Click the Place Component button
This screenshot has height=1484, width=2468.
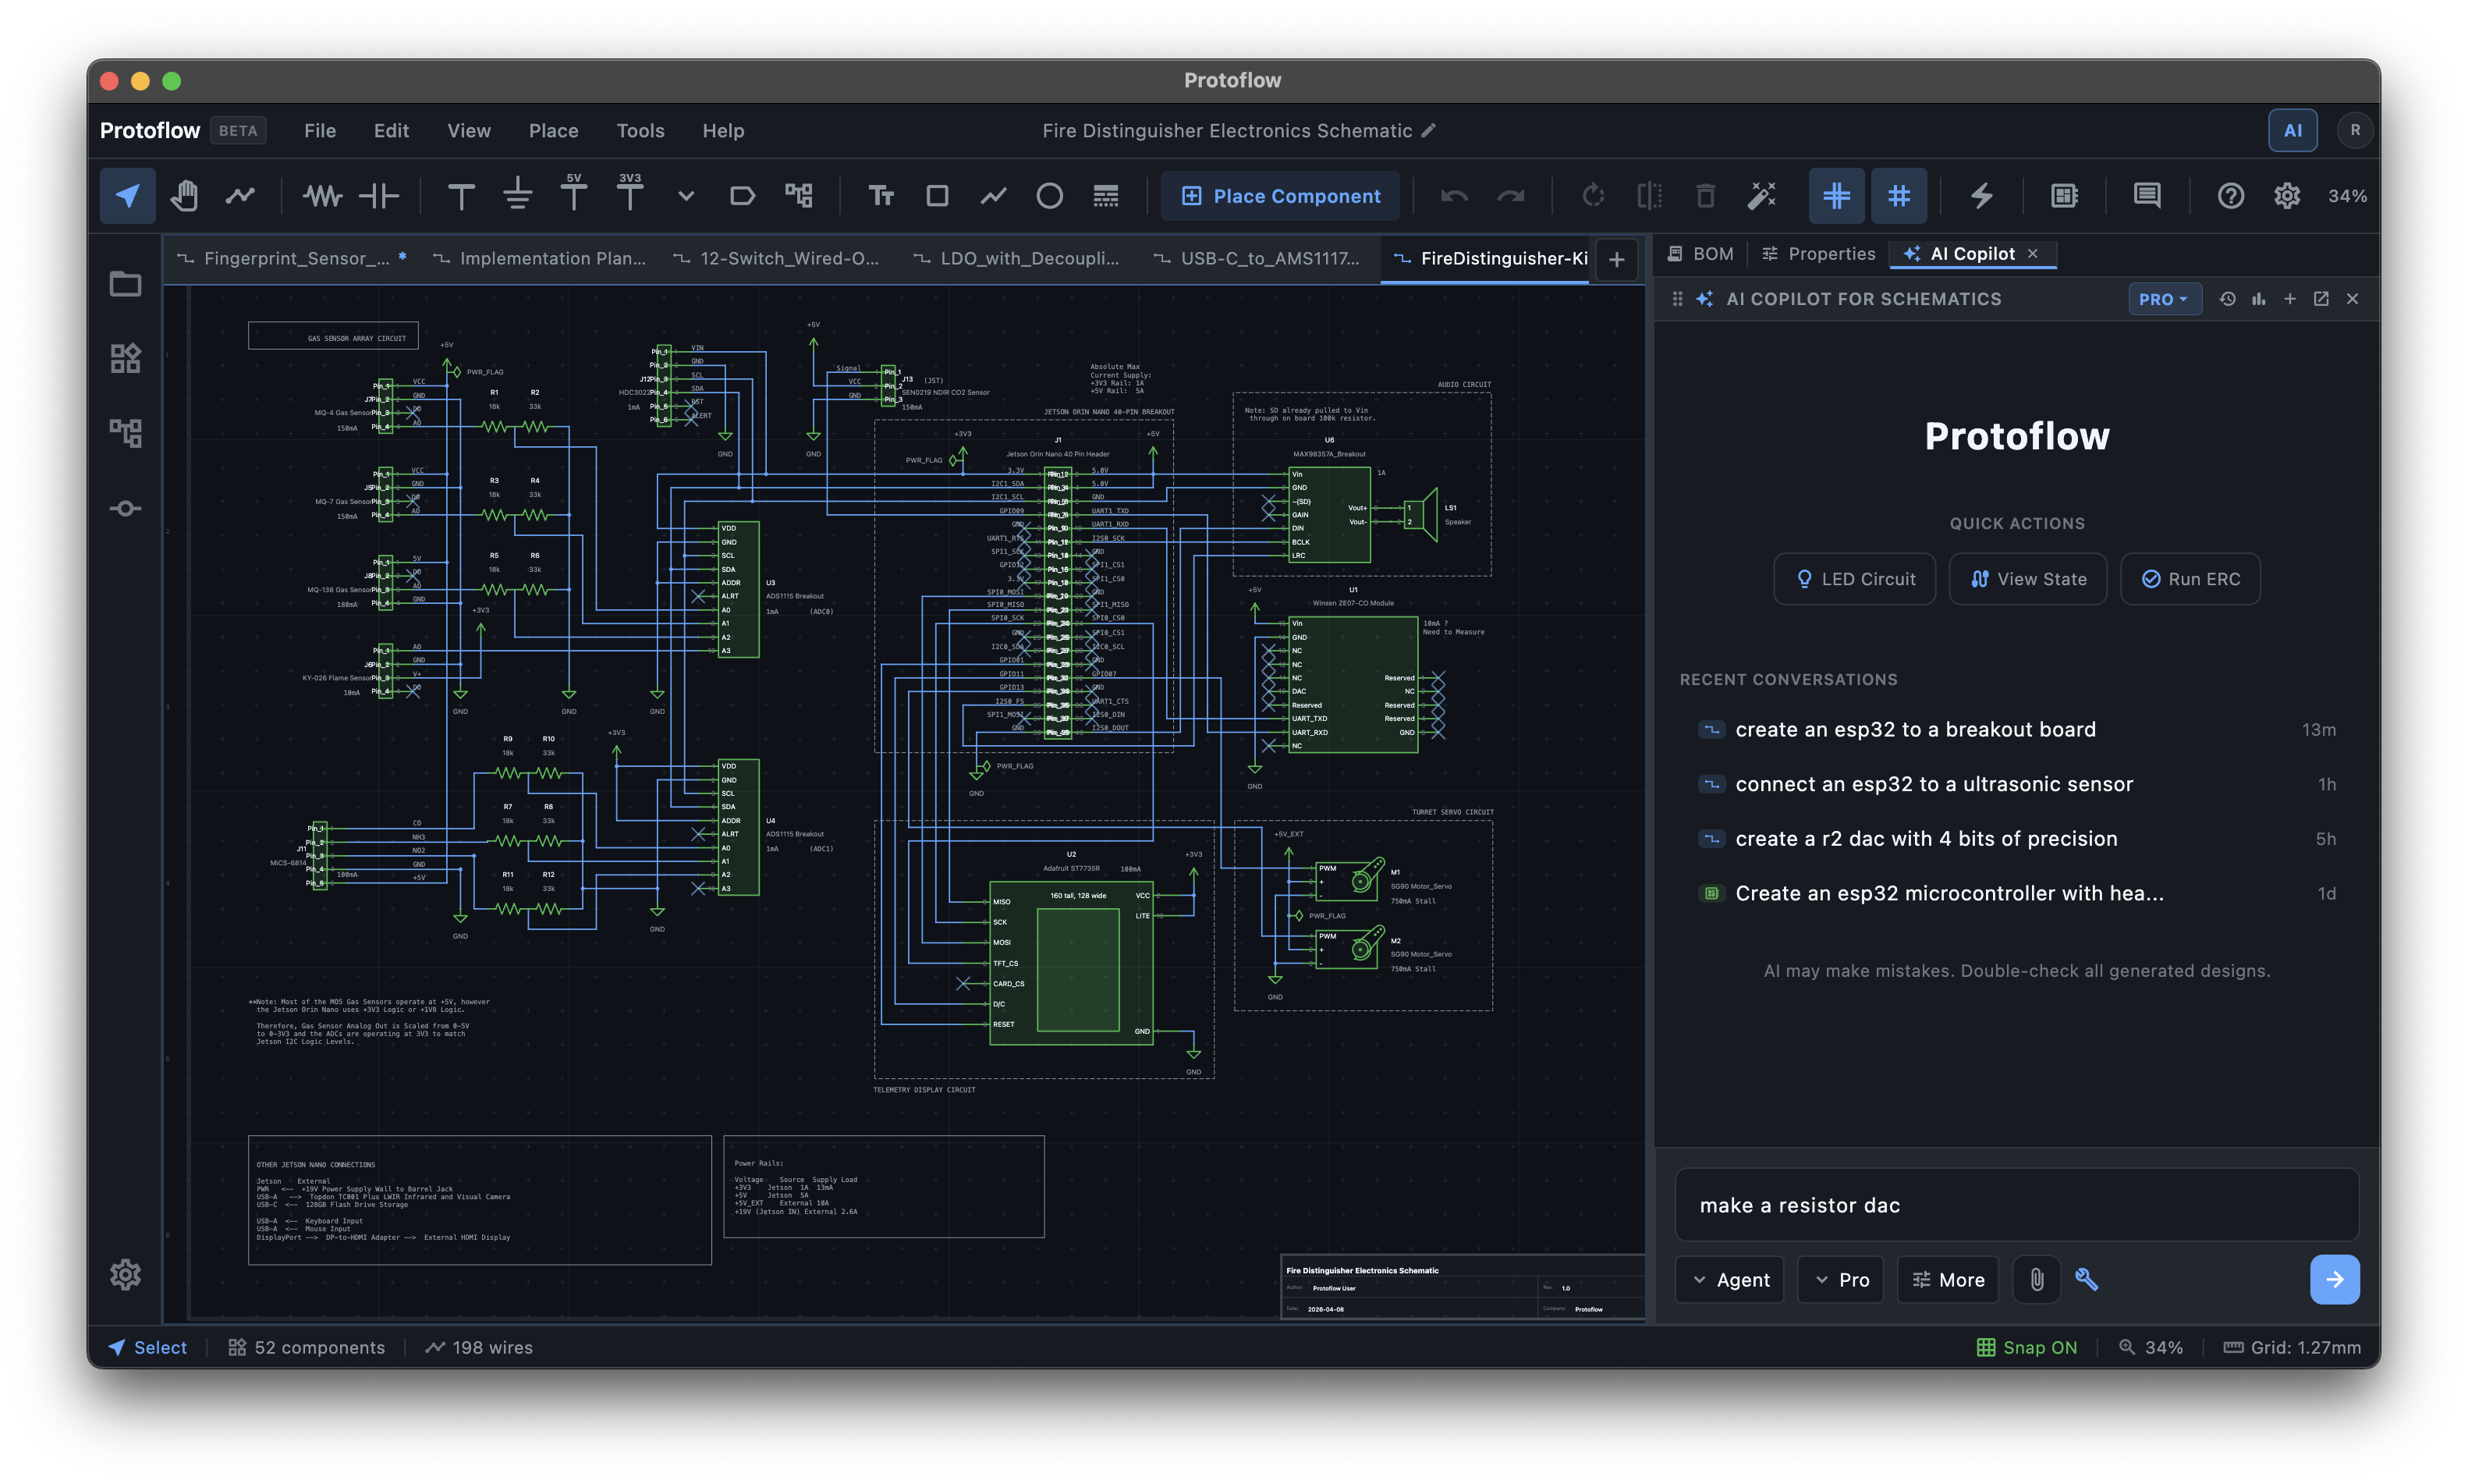(x=1279, y=195)
